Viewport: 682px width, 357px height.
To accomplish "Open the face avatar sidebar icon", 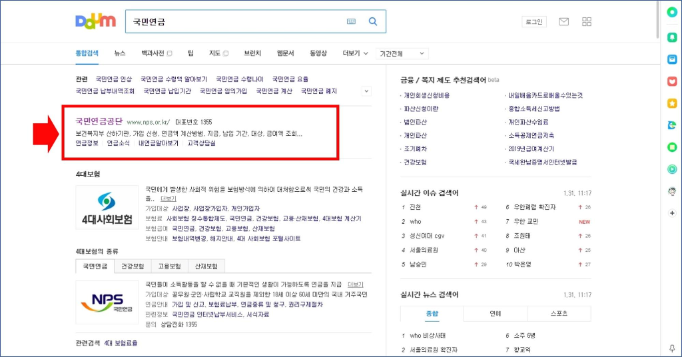I will point(672,191).
